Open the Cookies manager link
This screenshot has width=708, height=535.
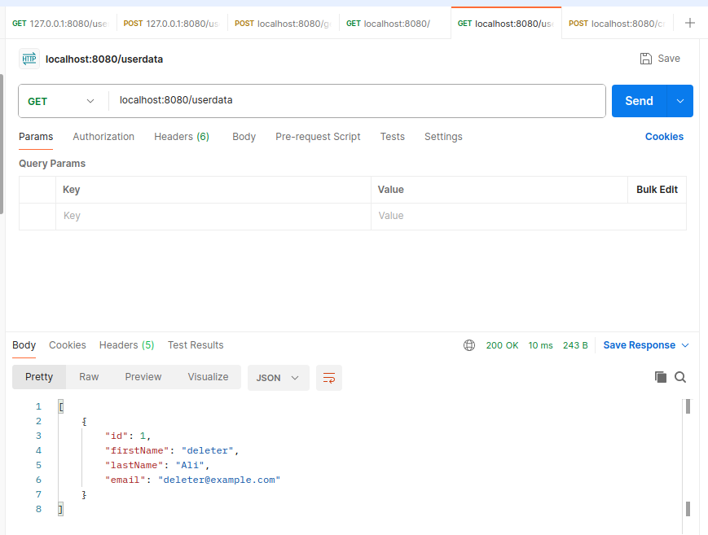664,136
